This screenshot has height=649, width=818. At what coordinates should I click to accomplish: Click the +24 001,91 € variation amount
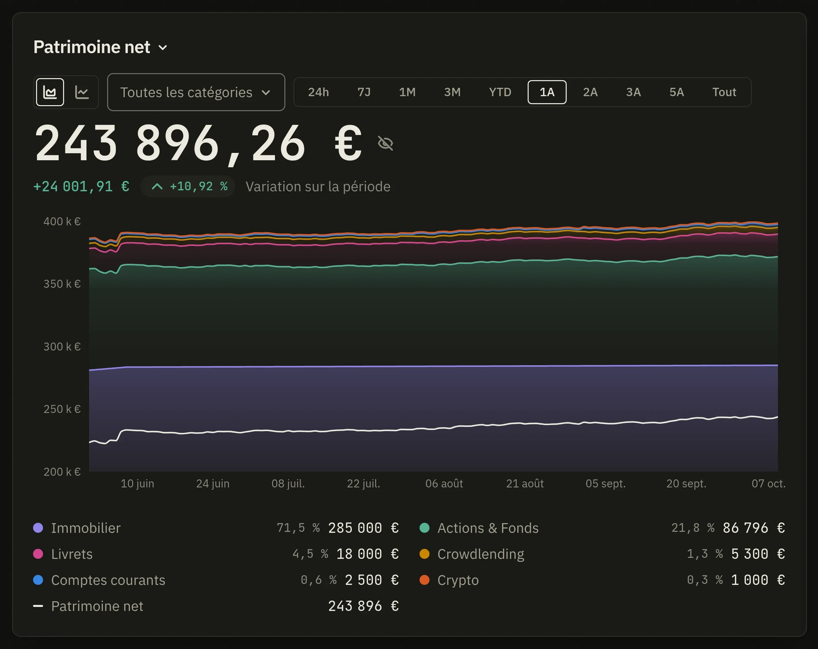(81, 187)
